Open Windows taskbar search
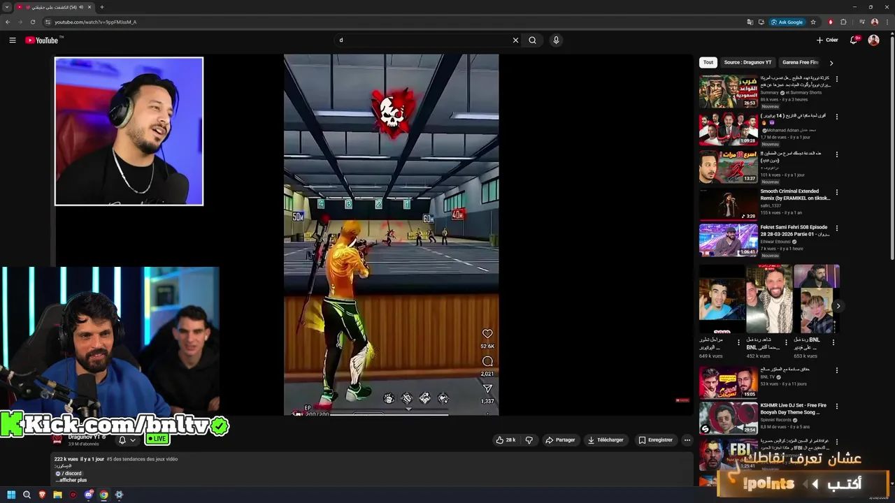Image resolution: width=895 pixels, height=503 pixels. click(x=27, y=495)
